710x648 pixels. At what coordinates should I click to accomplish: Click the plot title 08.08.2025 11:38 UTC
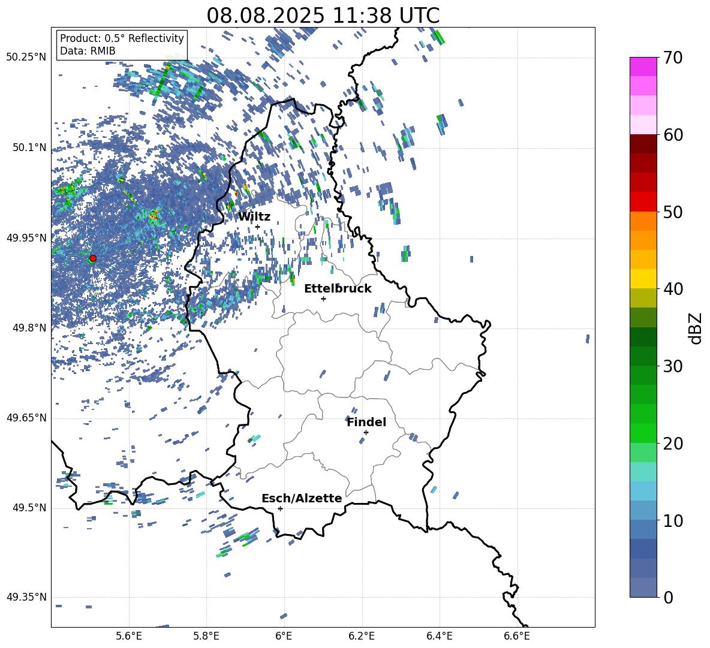[323, 16]
